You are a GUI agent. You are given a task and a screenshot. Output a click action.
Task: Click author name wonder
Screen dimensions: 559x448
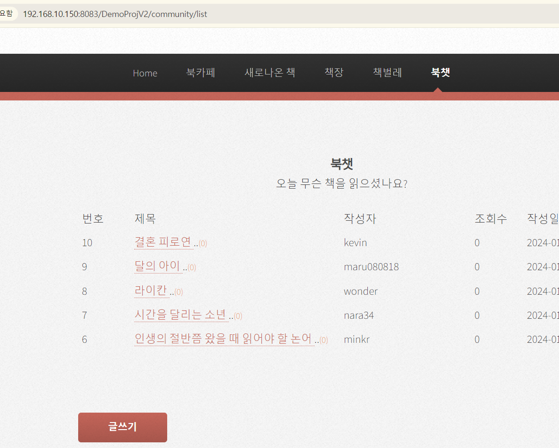pos(361,291)
